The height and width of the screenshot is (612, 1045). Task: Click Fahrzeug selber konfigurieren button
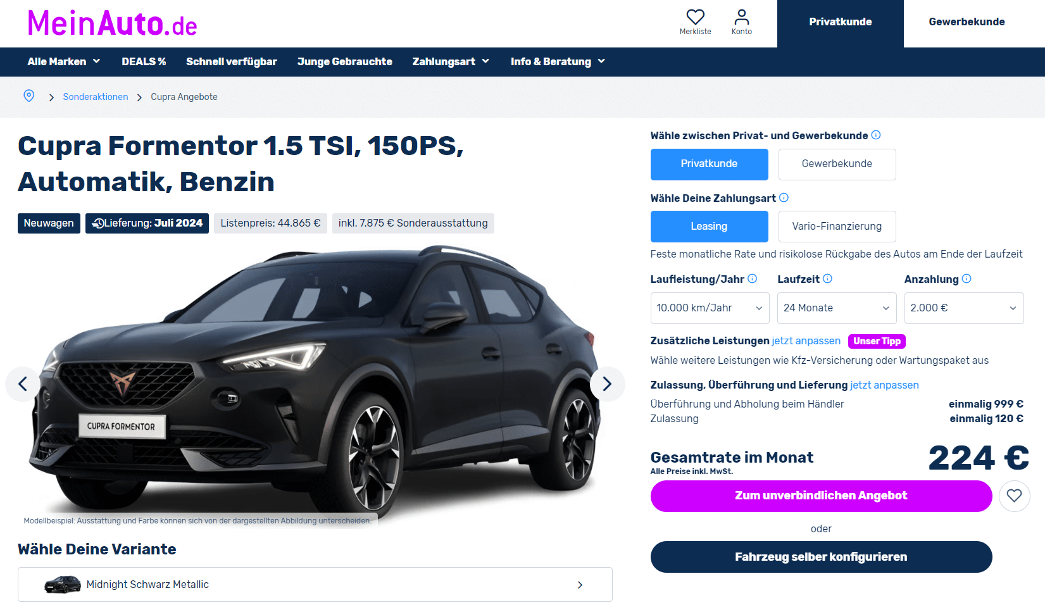point(821,557)
